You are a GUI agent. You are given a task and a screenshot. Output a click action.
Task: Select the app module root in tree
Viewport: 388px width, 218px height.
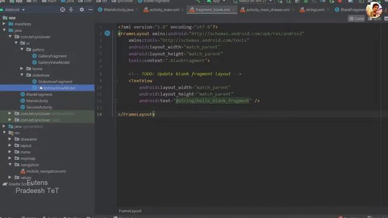point(12,18)
